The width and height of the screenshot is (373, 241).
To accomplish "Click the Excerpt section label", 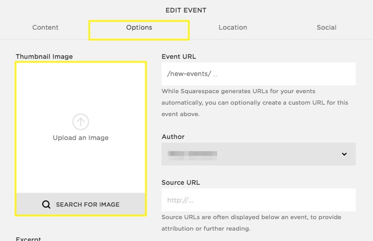I will [x=29, y=238].
